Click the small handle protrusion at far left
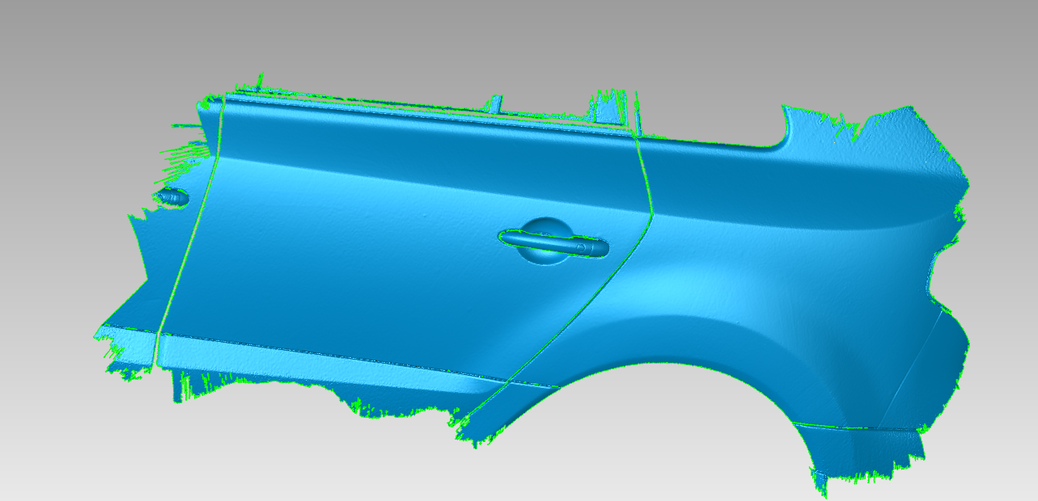The width and height of the screenshot is (1038, 501). coord(173,196)
